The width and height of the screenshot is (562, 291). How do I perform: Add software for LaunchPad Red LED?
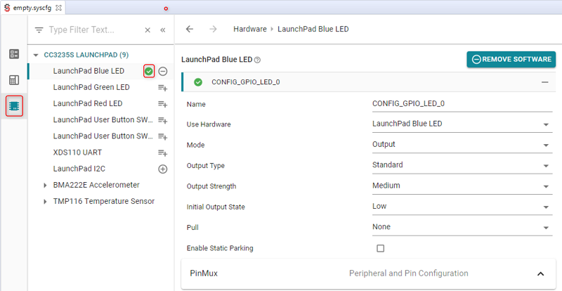[162, 104]
